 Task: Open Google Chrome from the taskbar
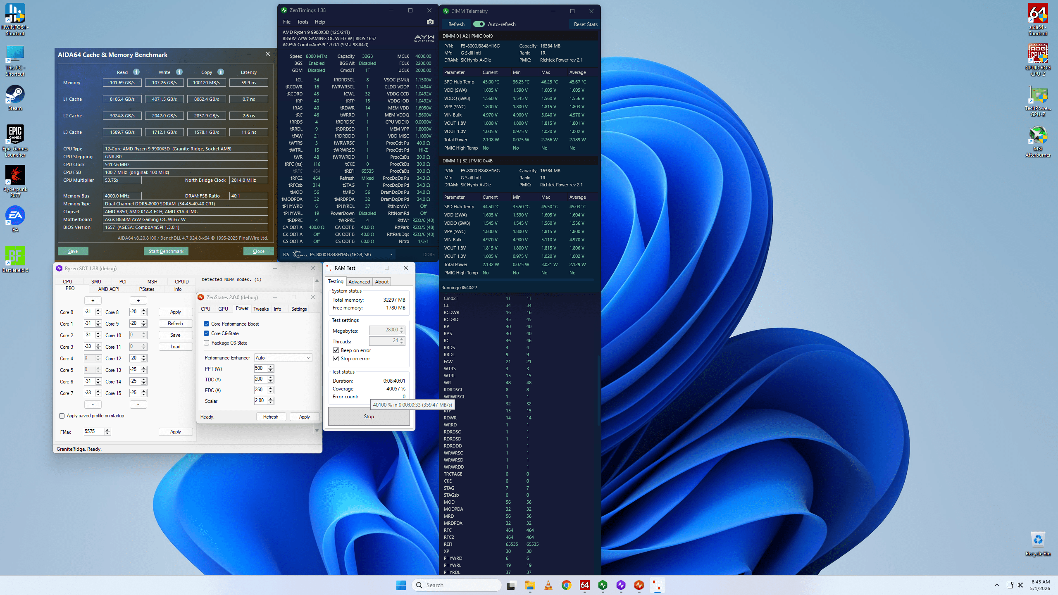coord(567,585)
